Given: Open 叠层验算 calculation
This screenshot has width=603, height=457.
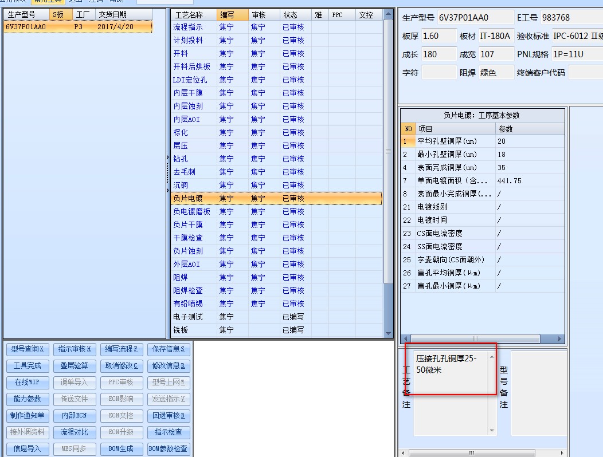Looking at the screenshot, I should pos(75,365).
